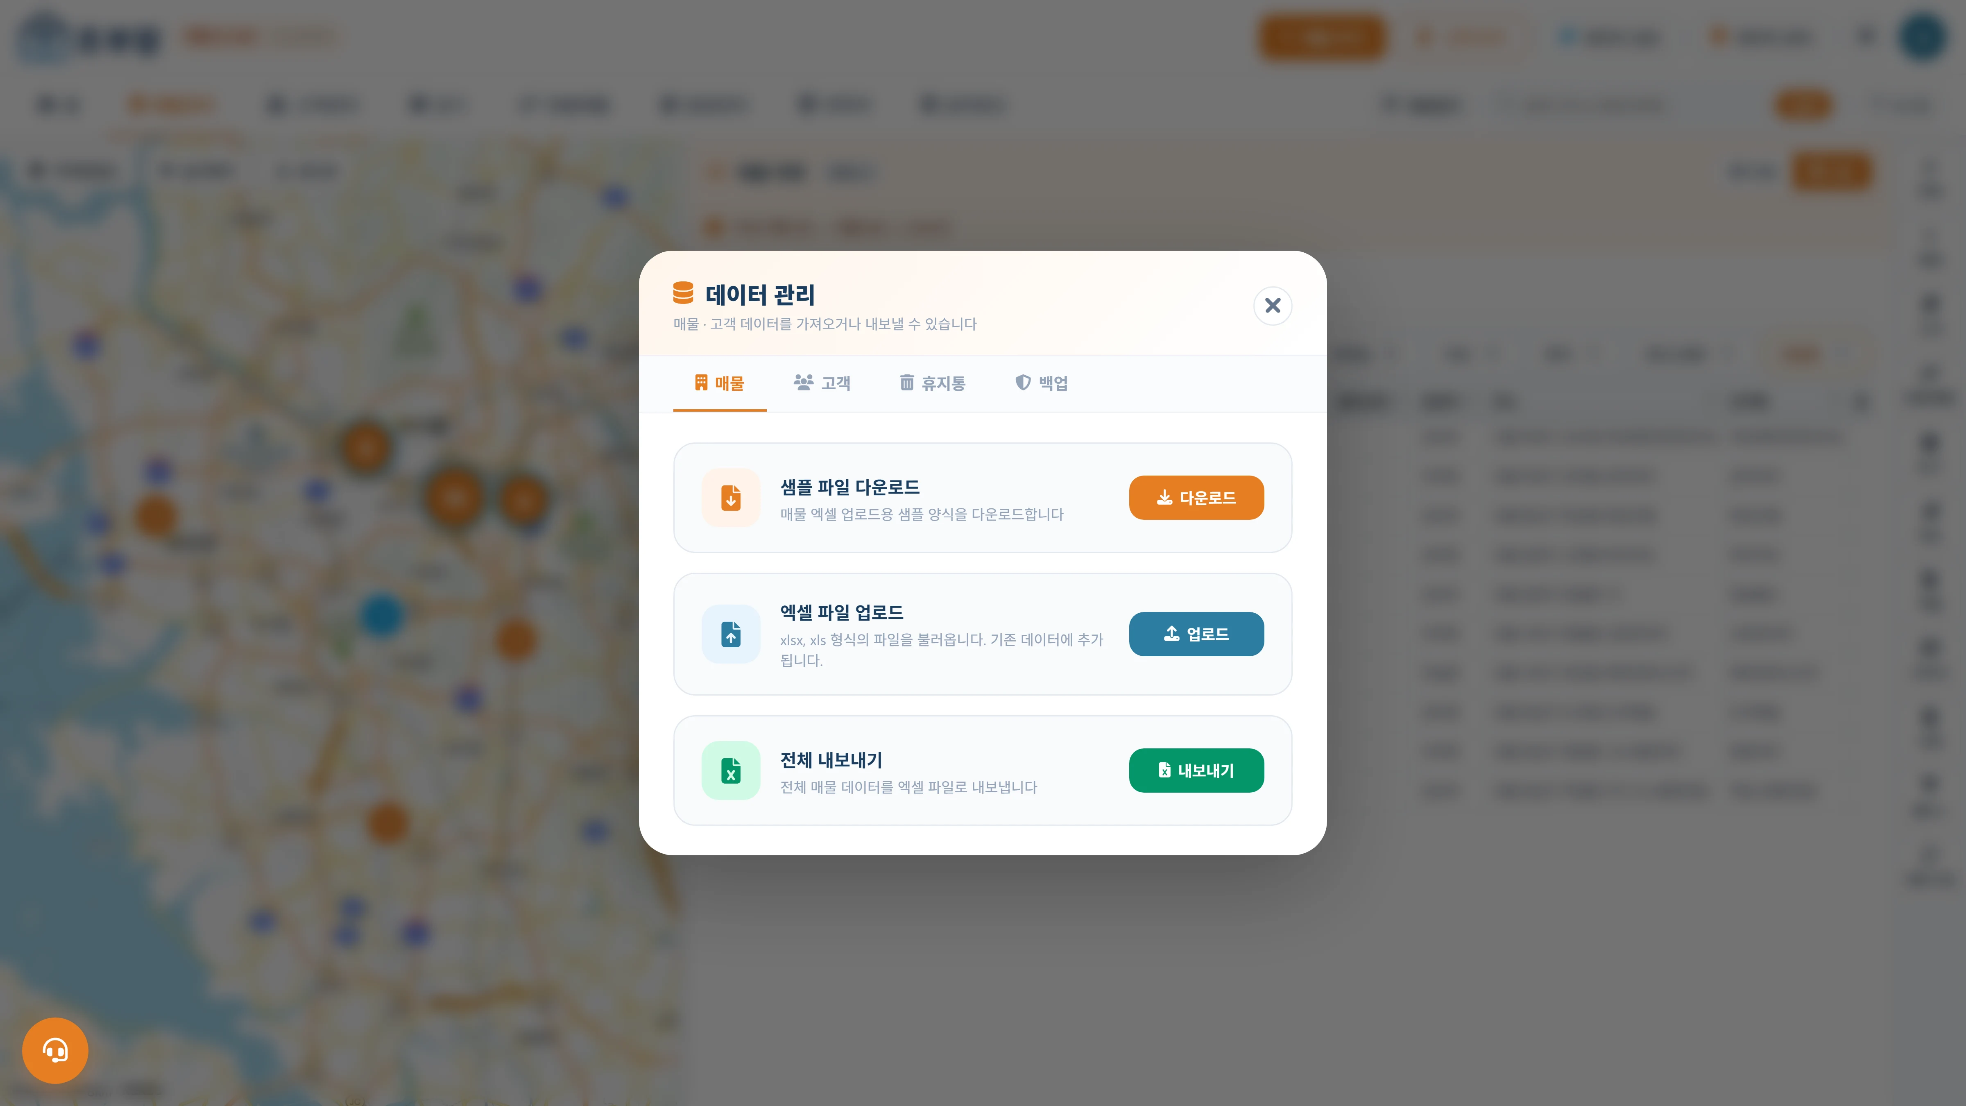
Task: Open the 백업 tab
Action: click(x=1041, y=383)
